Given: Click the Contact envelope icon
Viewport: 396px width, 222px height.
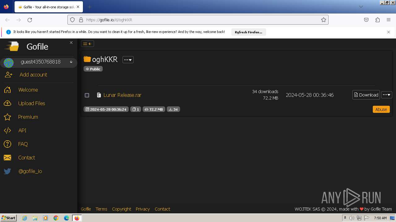Looking at the screenshot, I should [x=7, y=158].
